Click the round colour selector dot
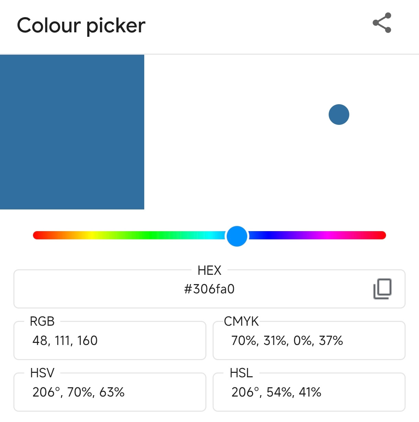The height and width of the screenshot is (422, 419). click(339, 115)
